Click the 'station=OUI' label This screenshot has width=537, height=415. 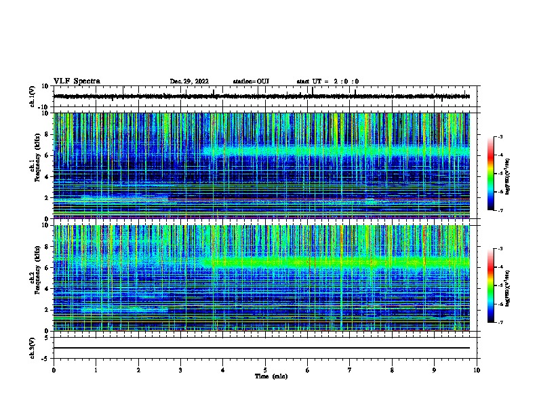coord(251,81)
